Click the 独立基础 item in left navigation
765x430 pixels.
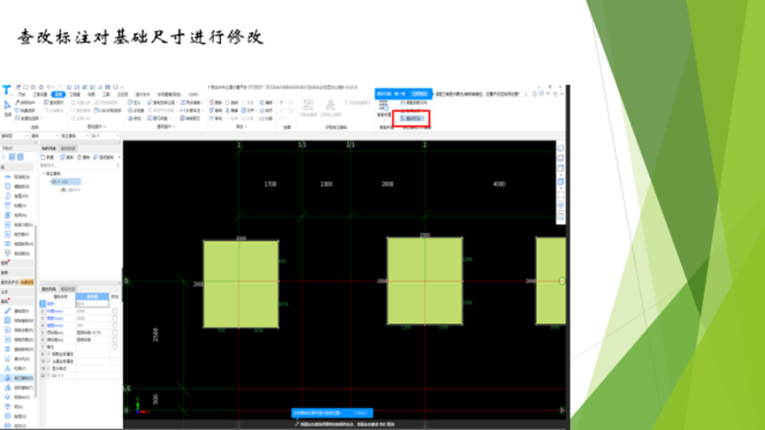point(19,376)
